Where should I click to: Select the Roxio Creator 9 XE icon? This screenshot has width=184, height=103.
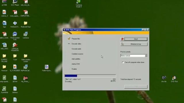(15, 36)
